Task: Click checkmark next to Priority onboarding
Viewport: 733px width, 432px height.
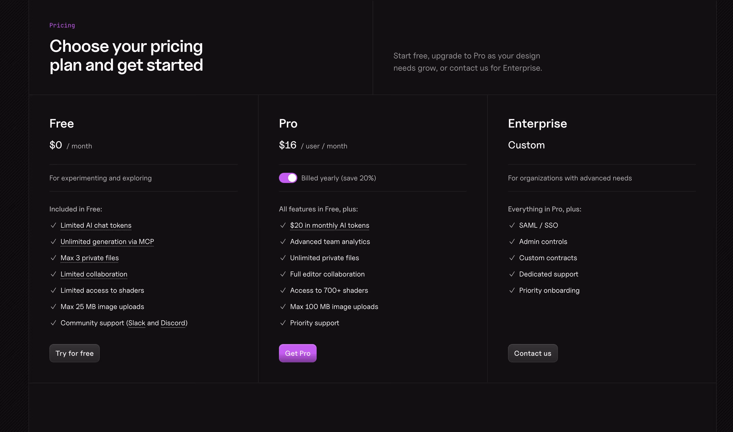Action: 512,290
